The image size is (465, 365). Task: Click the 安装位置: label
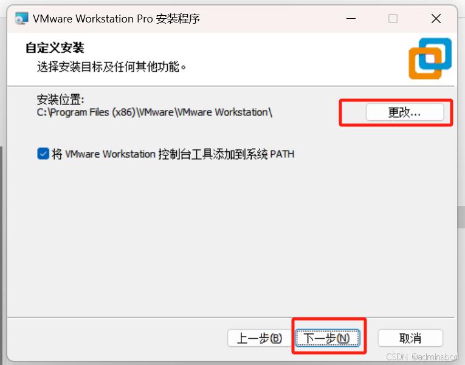point(61,100)
